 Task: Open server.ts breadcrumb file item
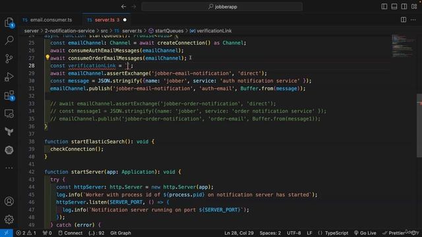[129, 31]
